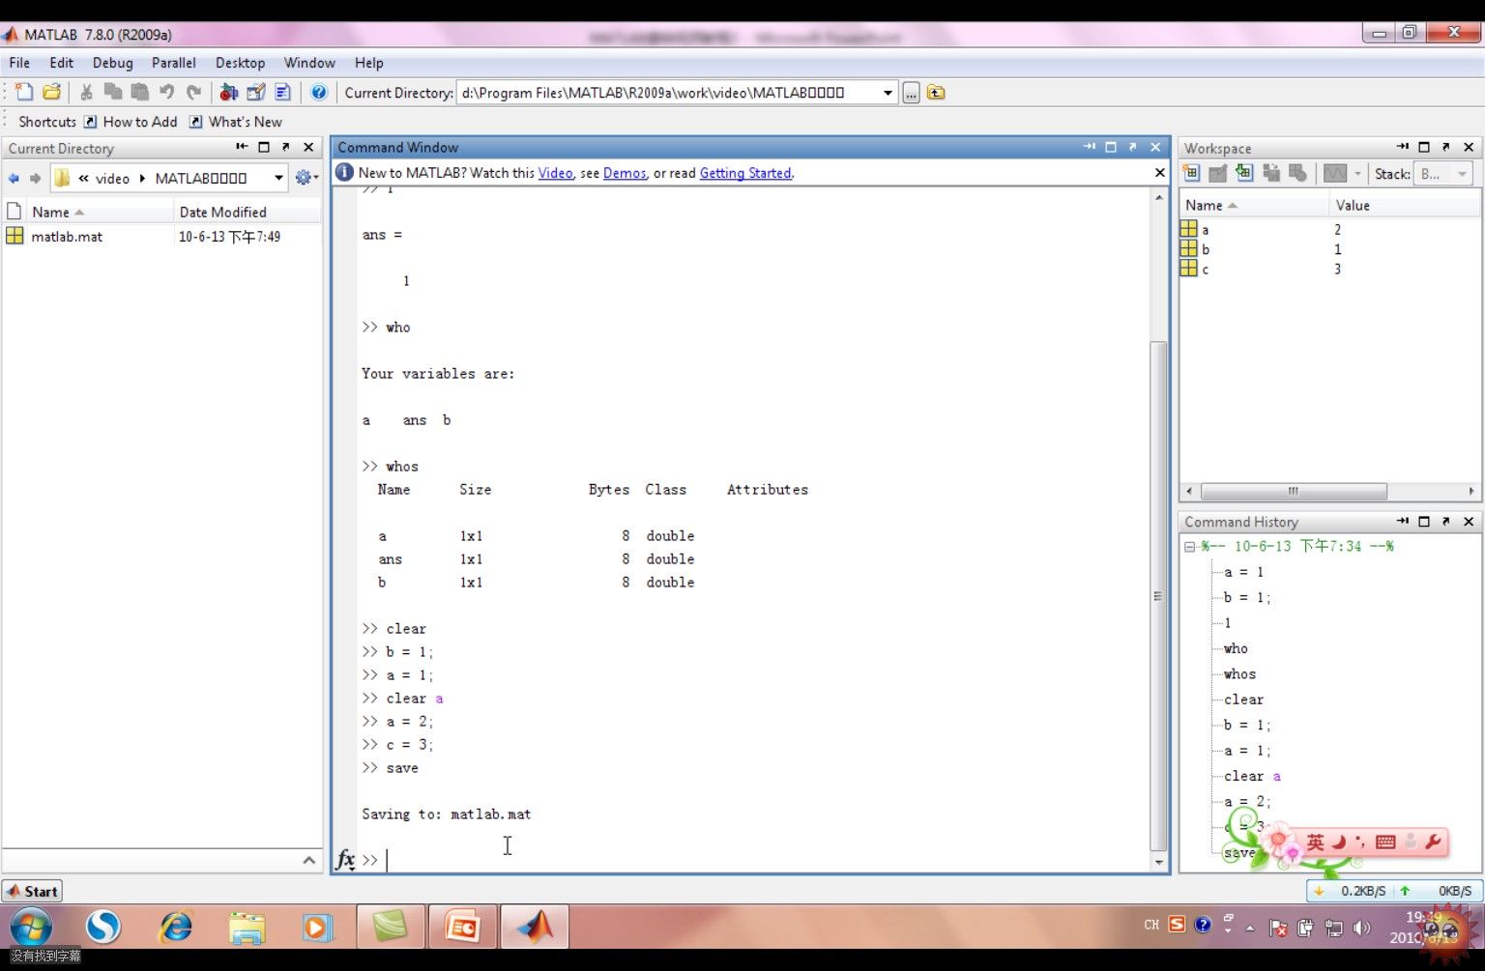Click the Undo toolbar icon
This screenshot has height=971, width=1485.
point(167,93)
